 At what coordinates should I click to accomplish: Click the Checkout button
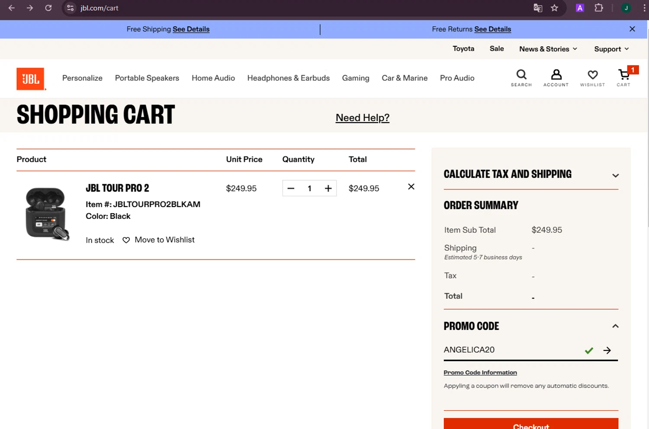[531, 424]
